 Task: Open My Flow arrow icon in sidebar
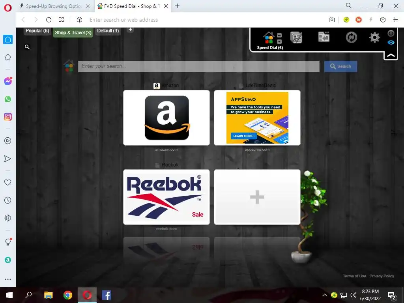[x=8, y=159]
